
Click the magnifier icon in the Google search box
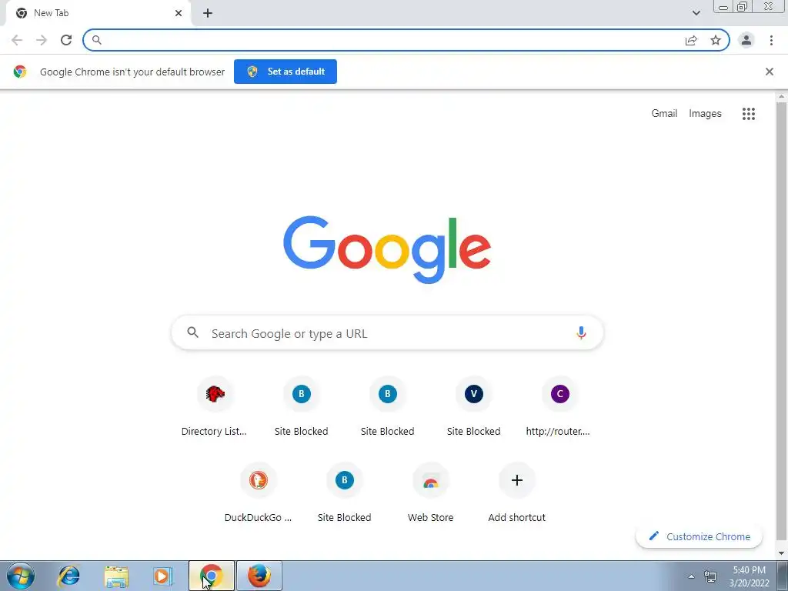pyautogui.click(x=193, y=332)
